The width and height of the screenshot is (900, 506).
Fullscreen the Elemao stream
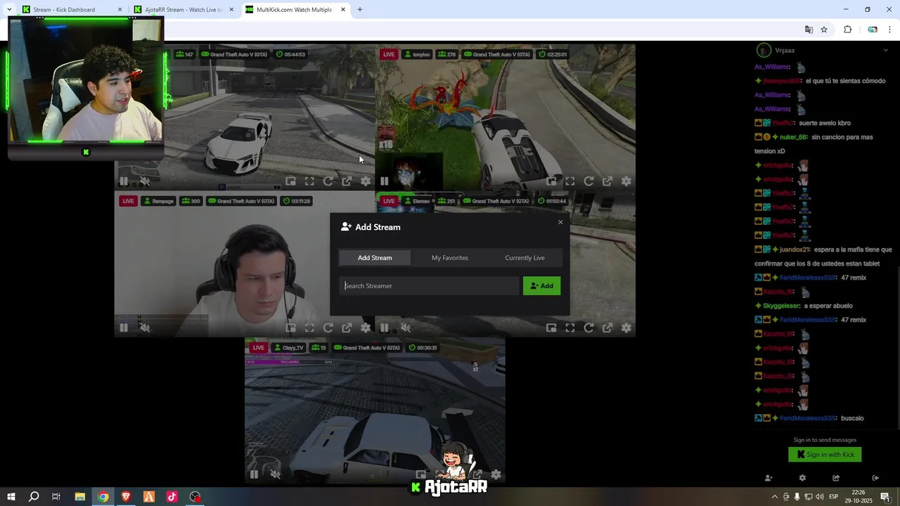[570, 327]
